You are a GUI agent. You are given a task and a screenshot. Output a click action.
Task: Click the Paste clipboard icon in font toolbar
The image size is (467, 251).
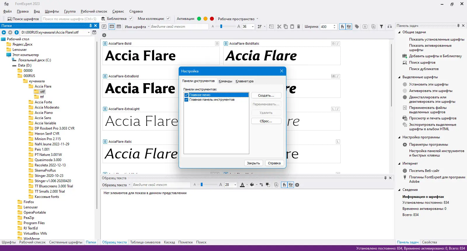292,27
